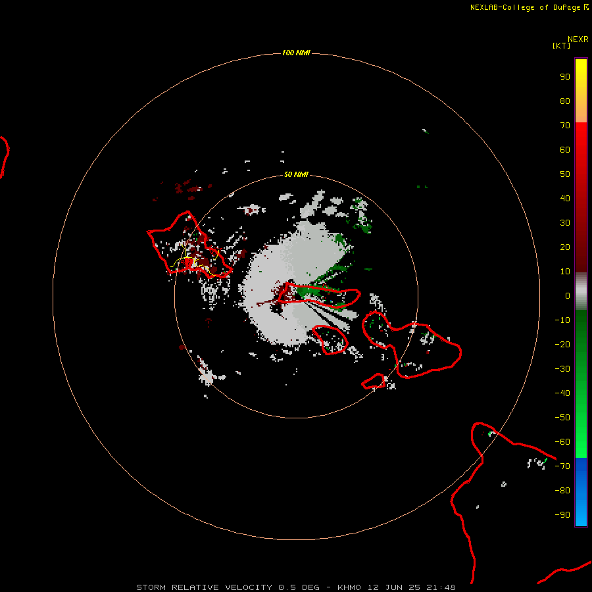Select the -90 knot scale label
This screenshot has width=592, height=592.
562,515
